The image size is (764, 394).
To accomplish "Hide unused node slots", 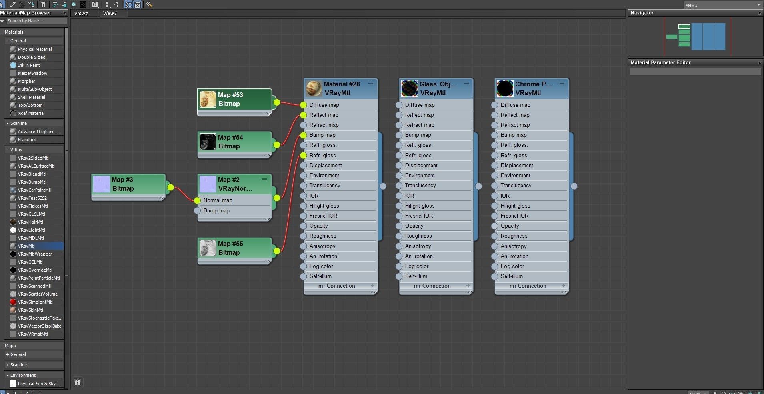I will pyautogui.click(x=64, y=4).
